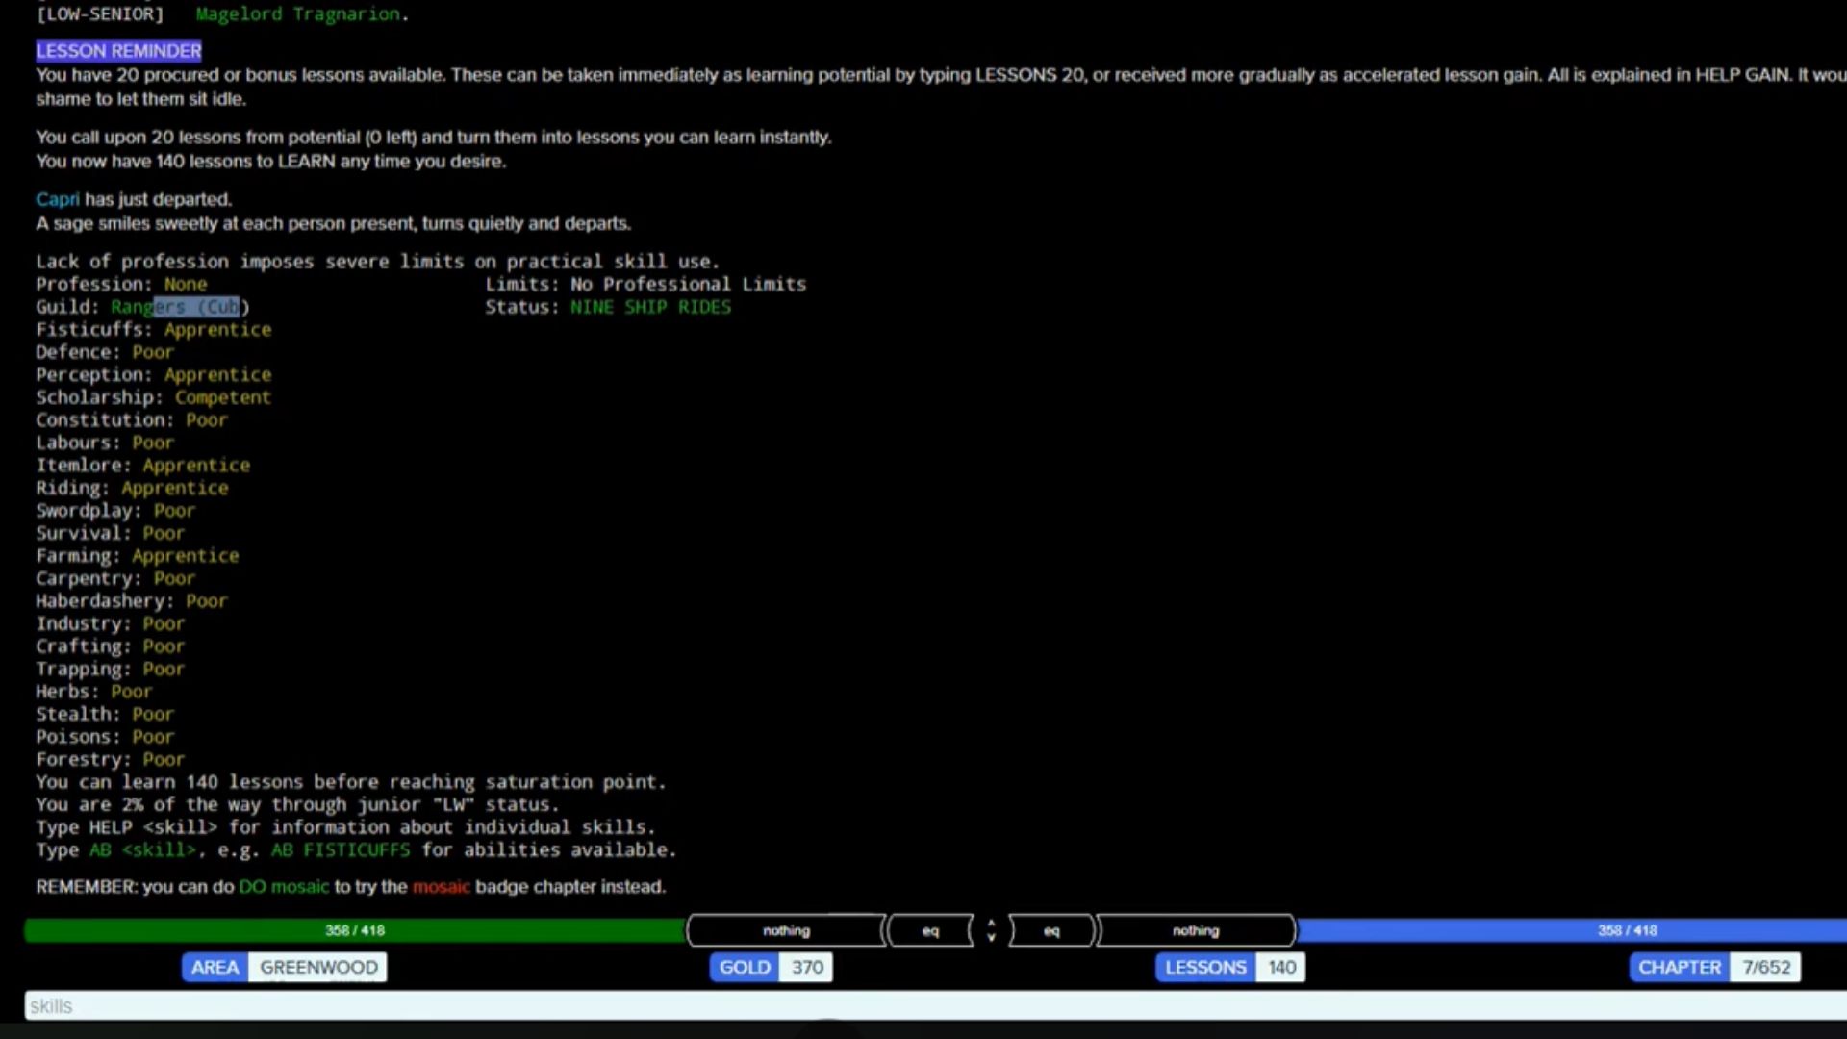Image resolution: width=1847 pixels, height=1039 pixels.
Task: Click the LESSON REMINDER header
Action: (x=118, y=50)
